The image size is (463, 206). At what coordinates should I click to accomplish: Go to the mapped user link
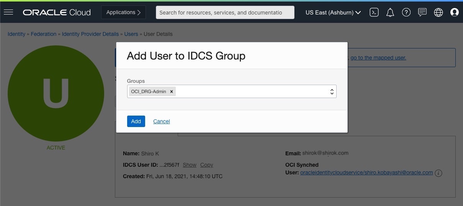tap(378, 58)
